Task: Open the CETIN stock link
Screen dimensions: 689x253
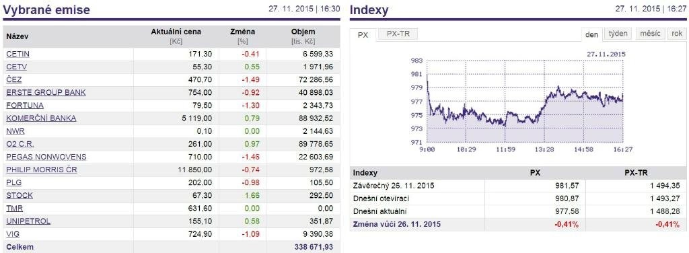Action: pyautogui.click(x=18, y=54)
